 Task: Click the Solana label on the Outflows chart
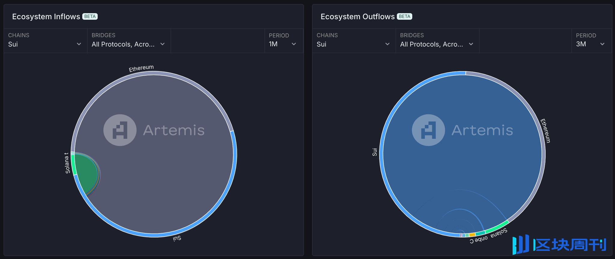(x=499, y=233)
